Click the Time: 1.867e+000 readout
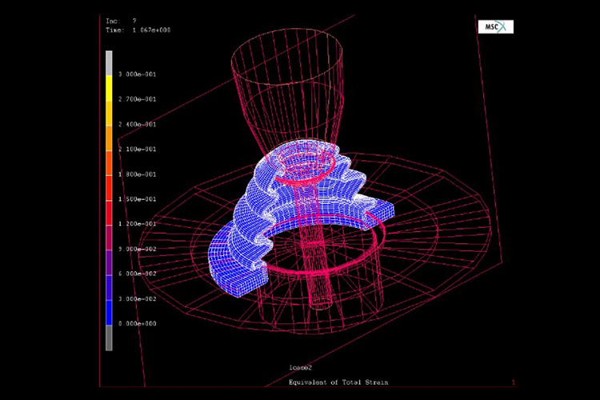The image size is (600, 400). click(138, 30)
